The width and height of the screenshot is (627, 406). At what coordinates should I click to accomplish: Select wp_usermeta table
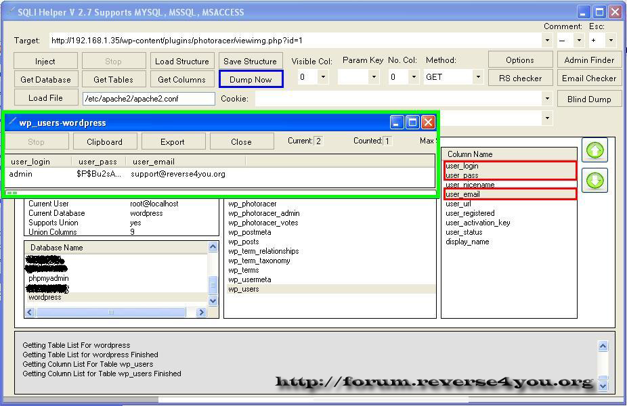[330, 279]
